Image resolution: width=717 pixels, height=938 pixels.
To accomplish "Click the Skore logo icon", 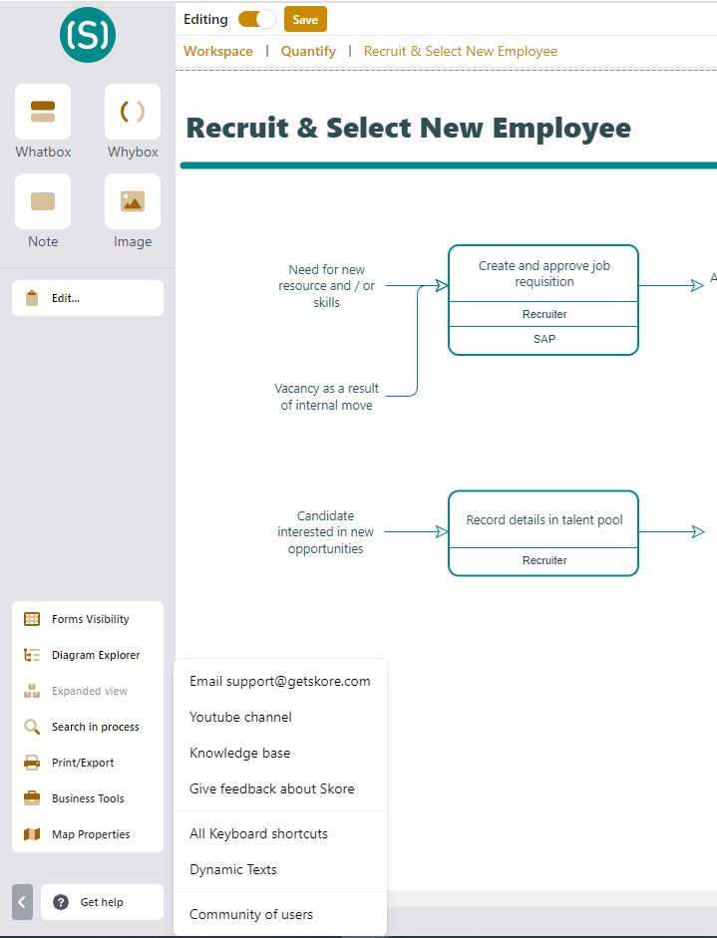I will [x=88, y=35].
